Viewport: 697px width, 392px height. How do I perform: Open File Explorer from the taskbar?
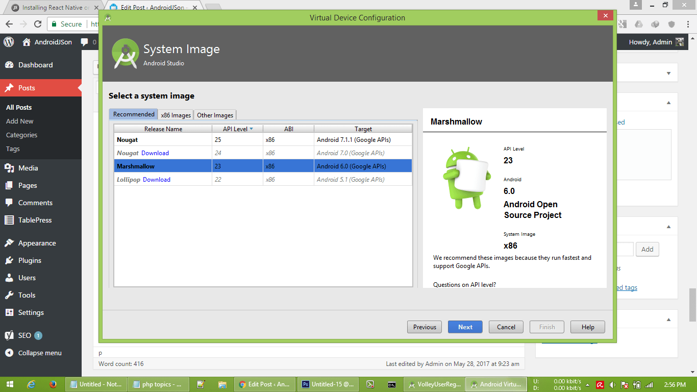(222, 384)
